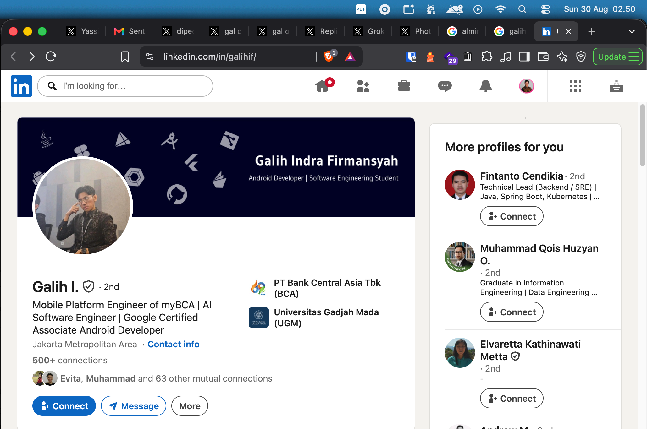Open My Network people icon
This screenshot has width=647, height=429.
coord(363,86)
